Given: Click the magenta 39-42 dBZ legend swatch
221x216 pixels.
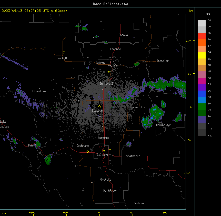Looking at the screenshot, I should click(x=202, y=81).
